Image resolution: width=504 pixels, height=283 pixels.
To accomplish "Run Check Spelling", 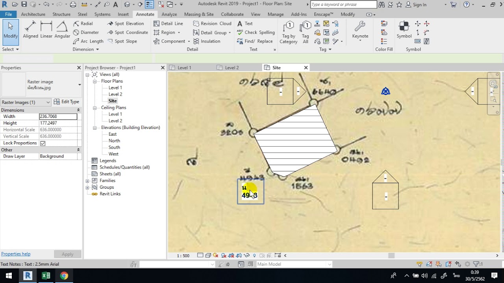I will pyautogui.click(x=256, y=32).
